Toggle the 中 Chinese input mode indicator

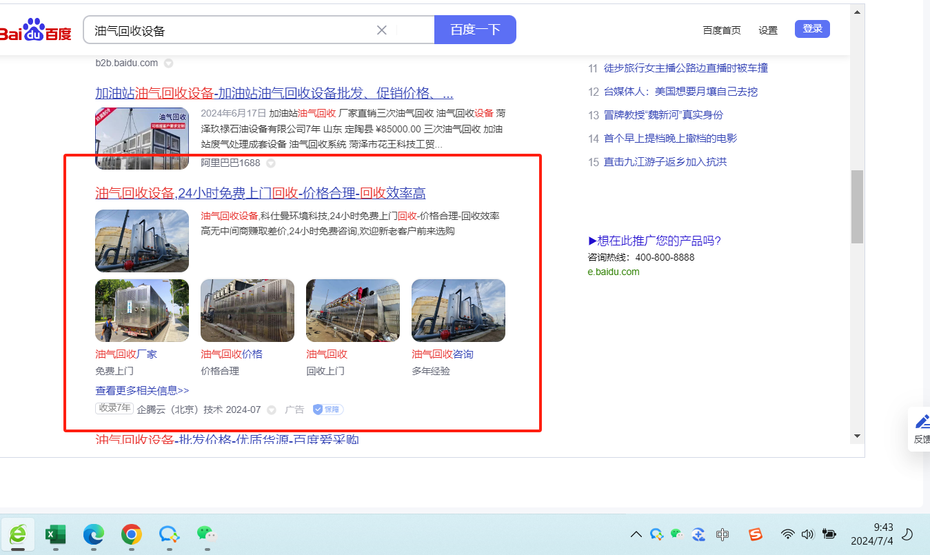(722, 534)
